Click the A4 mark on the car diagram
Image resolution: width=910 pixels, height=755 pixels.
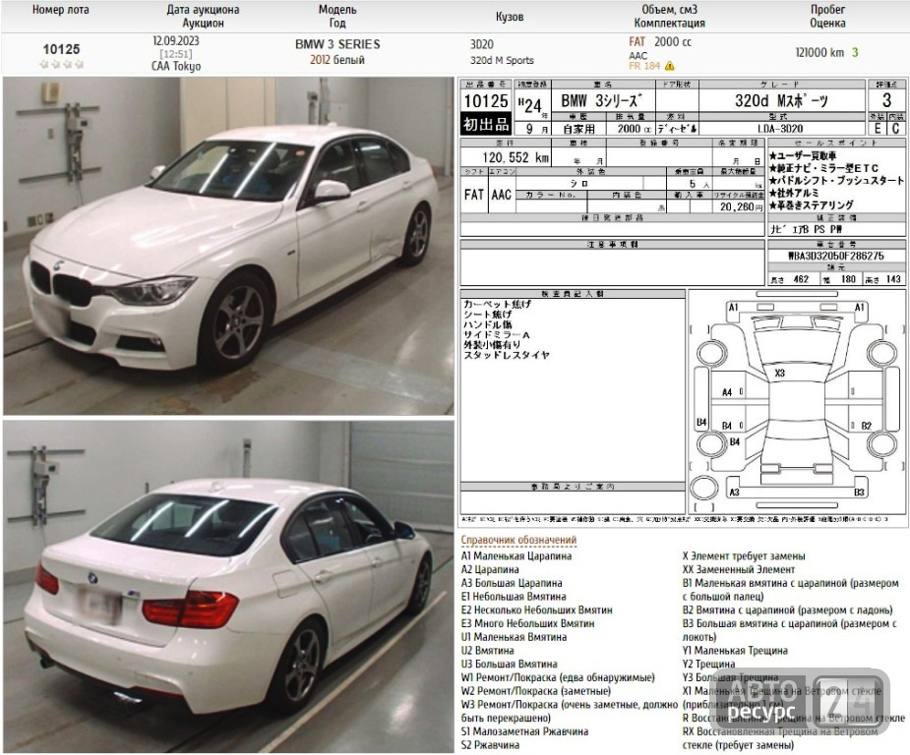(x=727, y=392)
